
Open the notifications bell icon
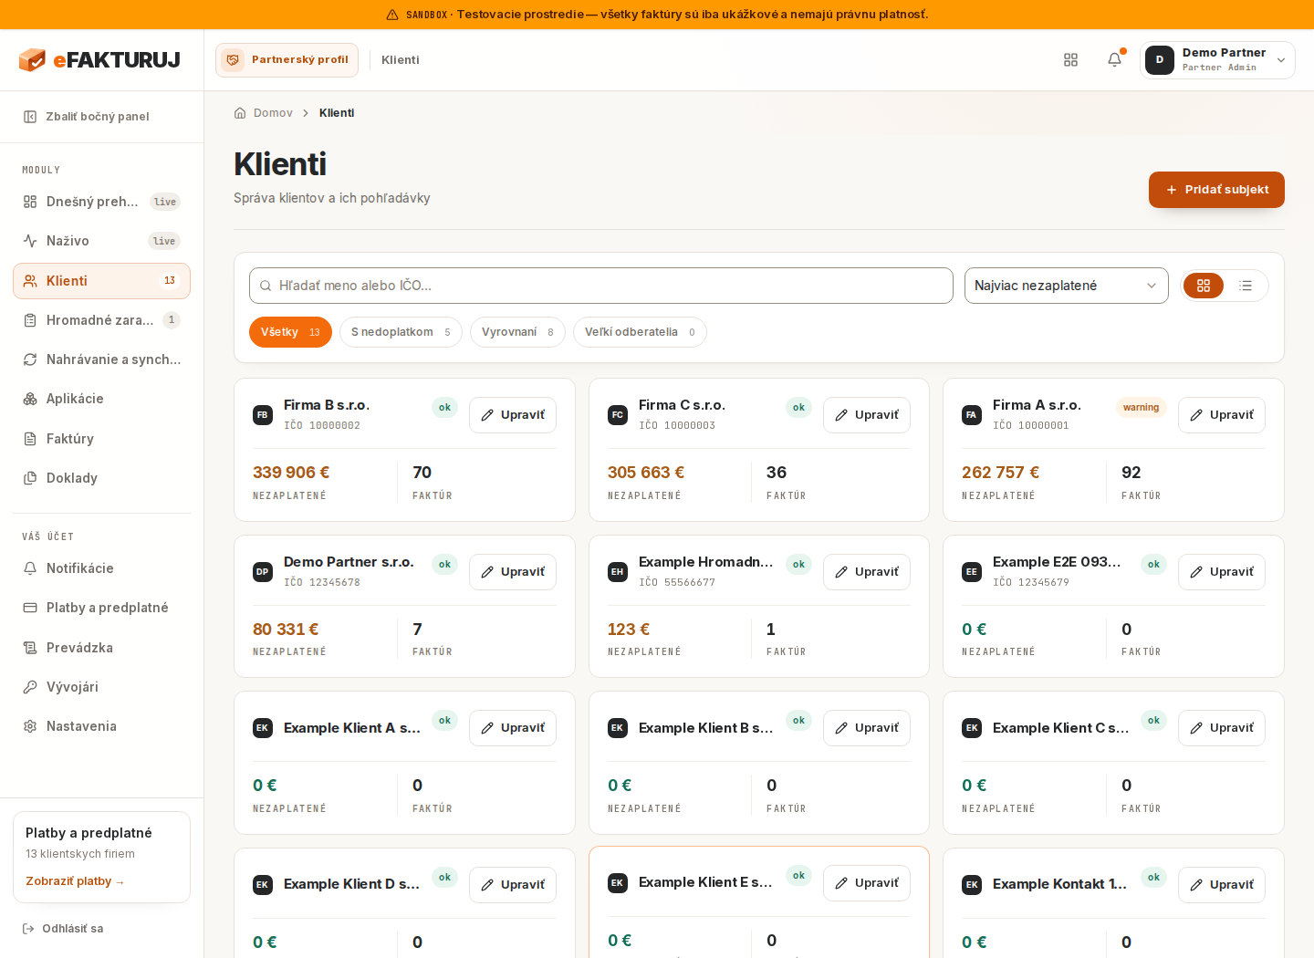[x=1114, y=59]
